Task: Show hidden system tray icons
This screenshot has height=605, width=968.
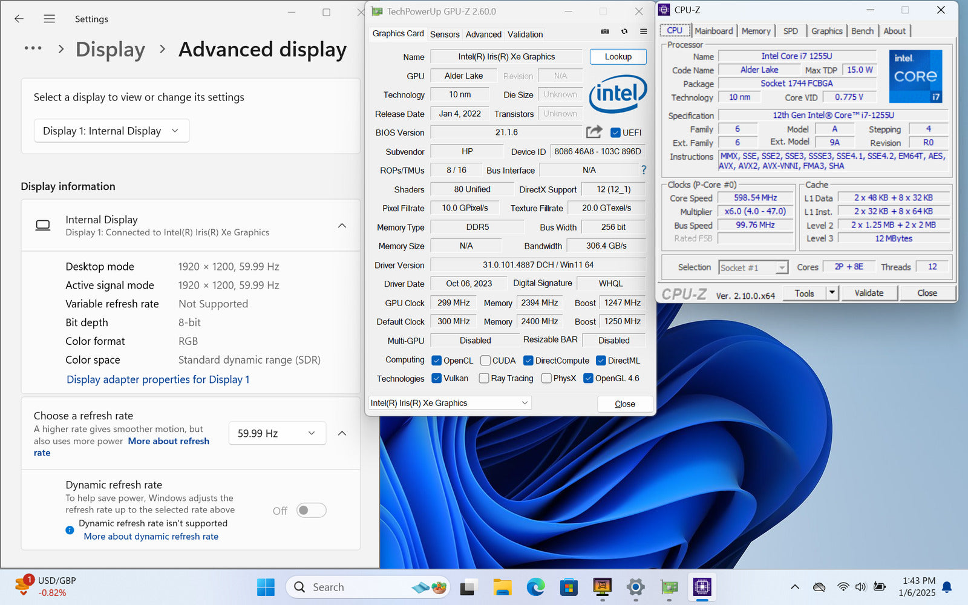Action: click(x=795, y=587)
